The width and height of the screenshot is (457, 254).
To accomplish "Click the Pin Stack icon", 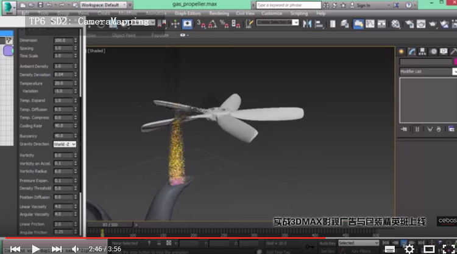I will point(404,129).
